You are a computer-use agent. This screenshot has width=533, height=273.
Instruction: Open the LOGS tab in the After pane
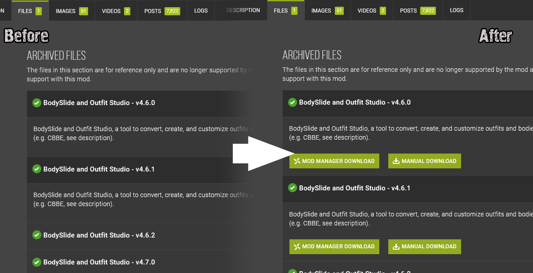click(x=457, y=10)
